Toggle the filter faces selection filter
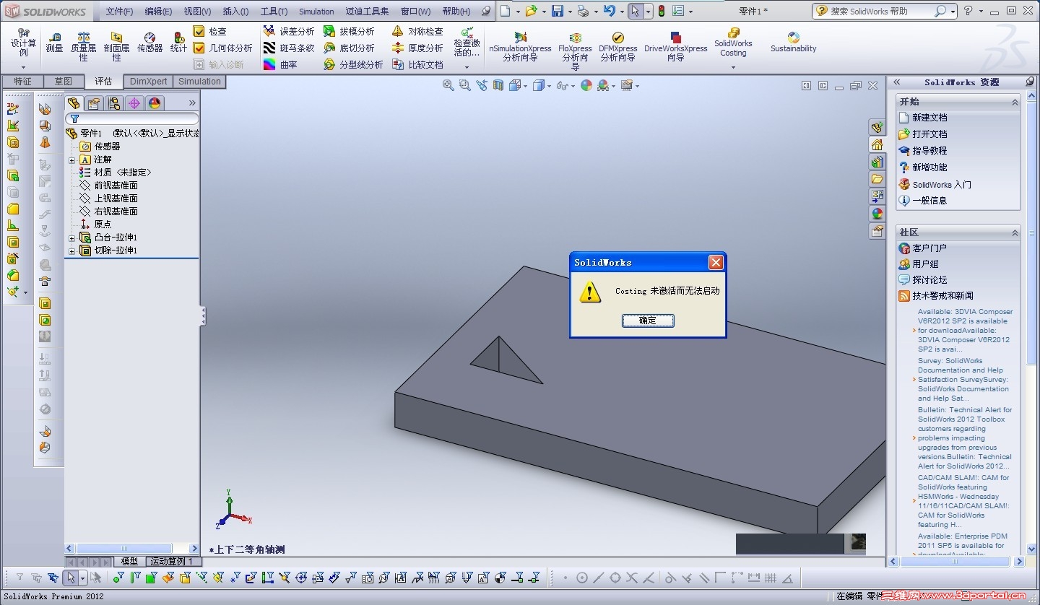The width and height of the screenshot is (1040, 605). tap(151, 578)
